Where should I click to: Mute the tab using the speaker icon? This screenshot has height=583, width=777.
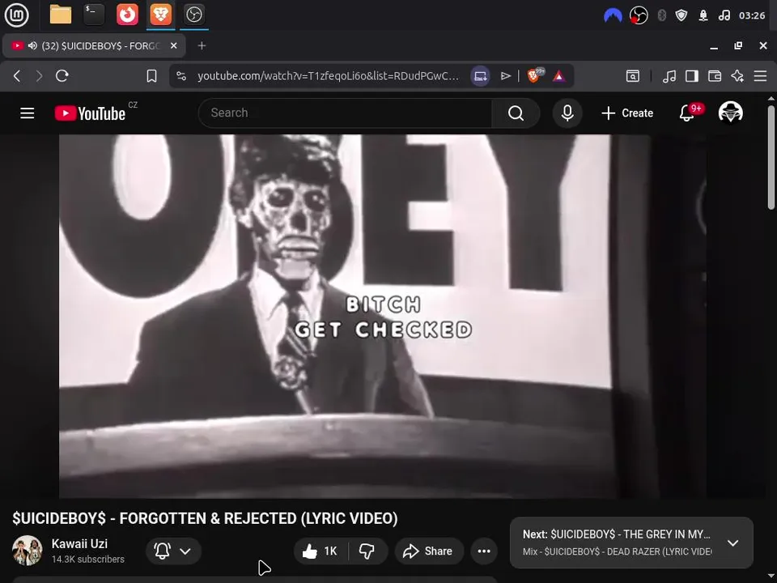[x=32, y=45]
